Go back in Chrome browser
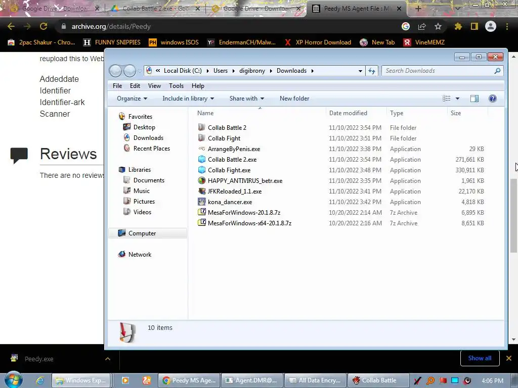The width and height of the screenshot is (518, 388). 11,26
